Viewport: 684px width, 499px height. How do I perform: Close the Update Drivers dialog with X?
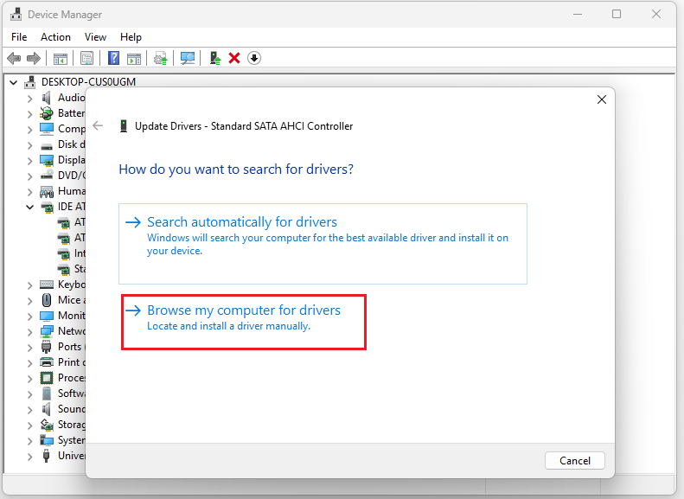point(602,99)
